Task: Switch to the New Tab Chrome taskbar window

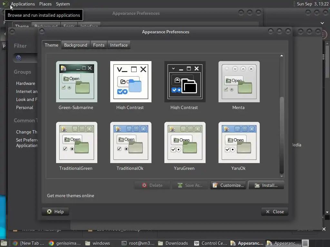Action: click(x=29, y=243)
